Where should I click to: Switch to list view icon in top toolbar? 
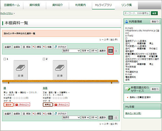click(116, 51)
